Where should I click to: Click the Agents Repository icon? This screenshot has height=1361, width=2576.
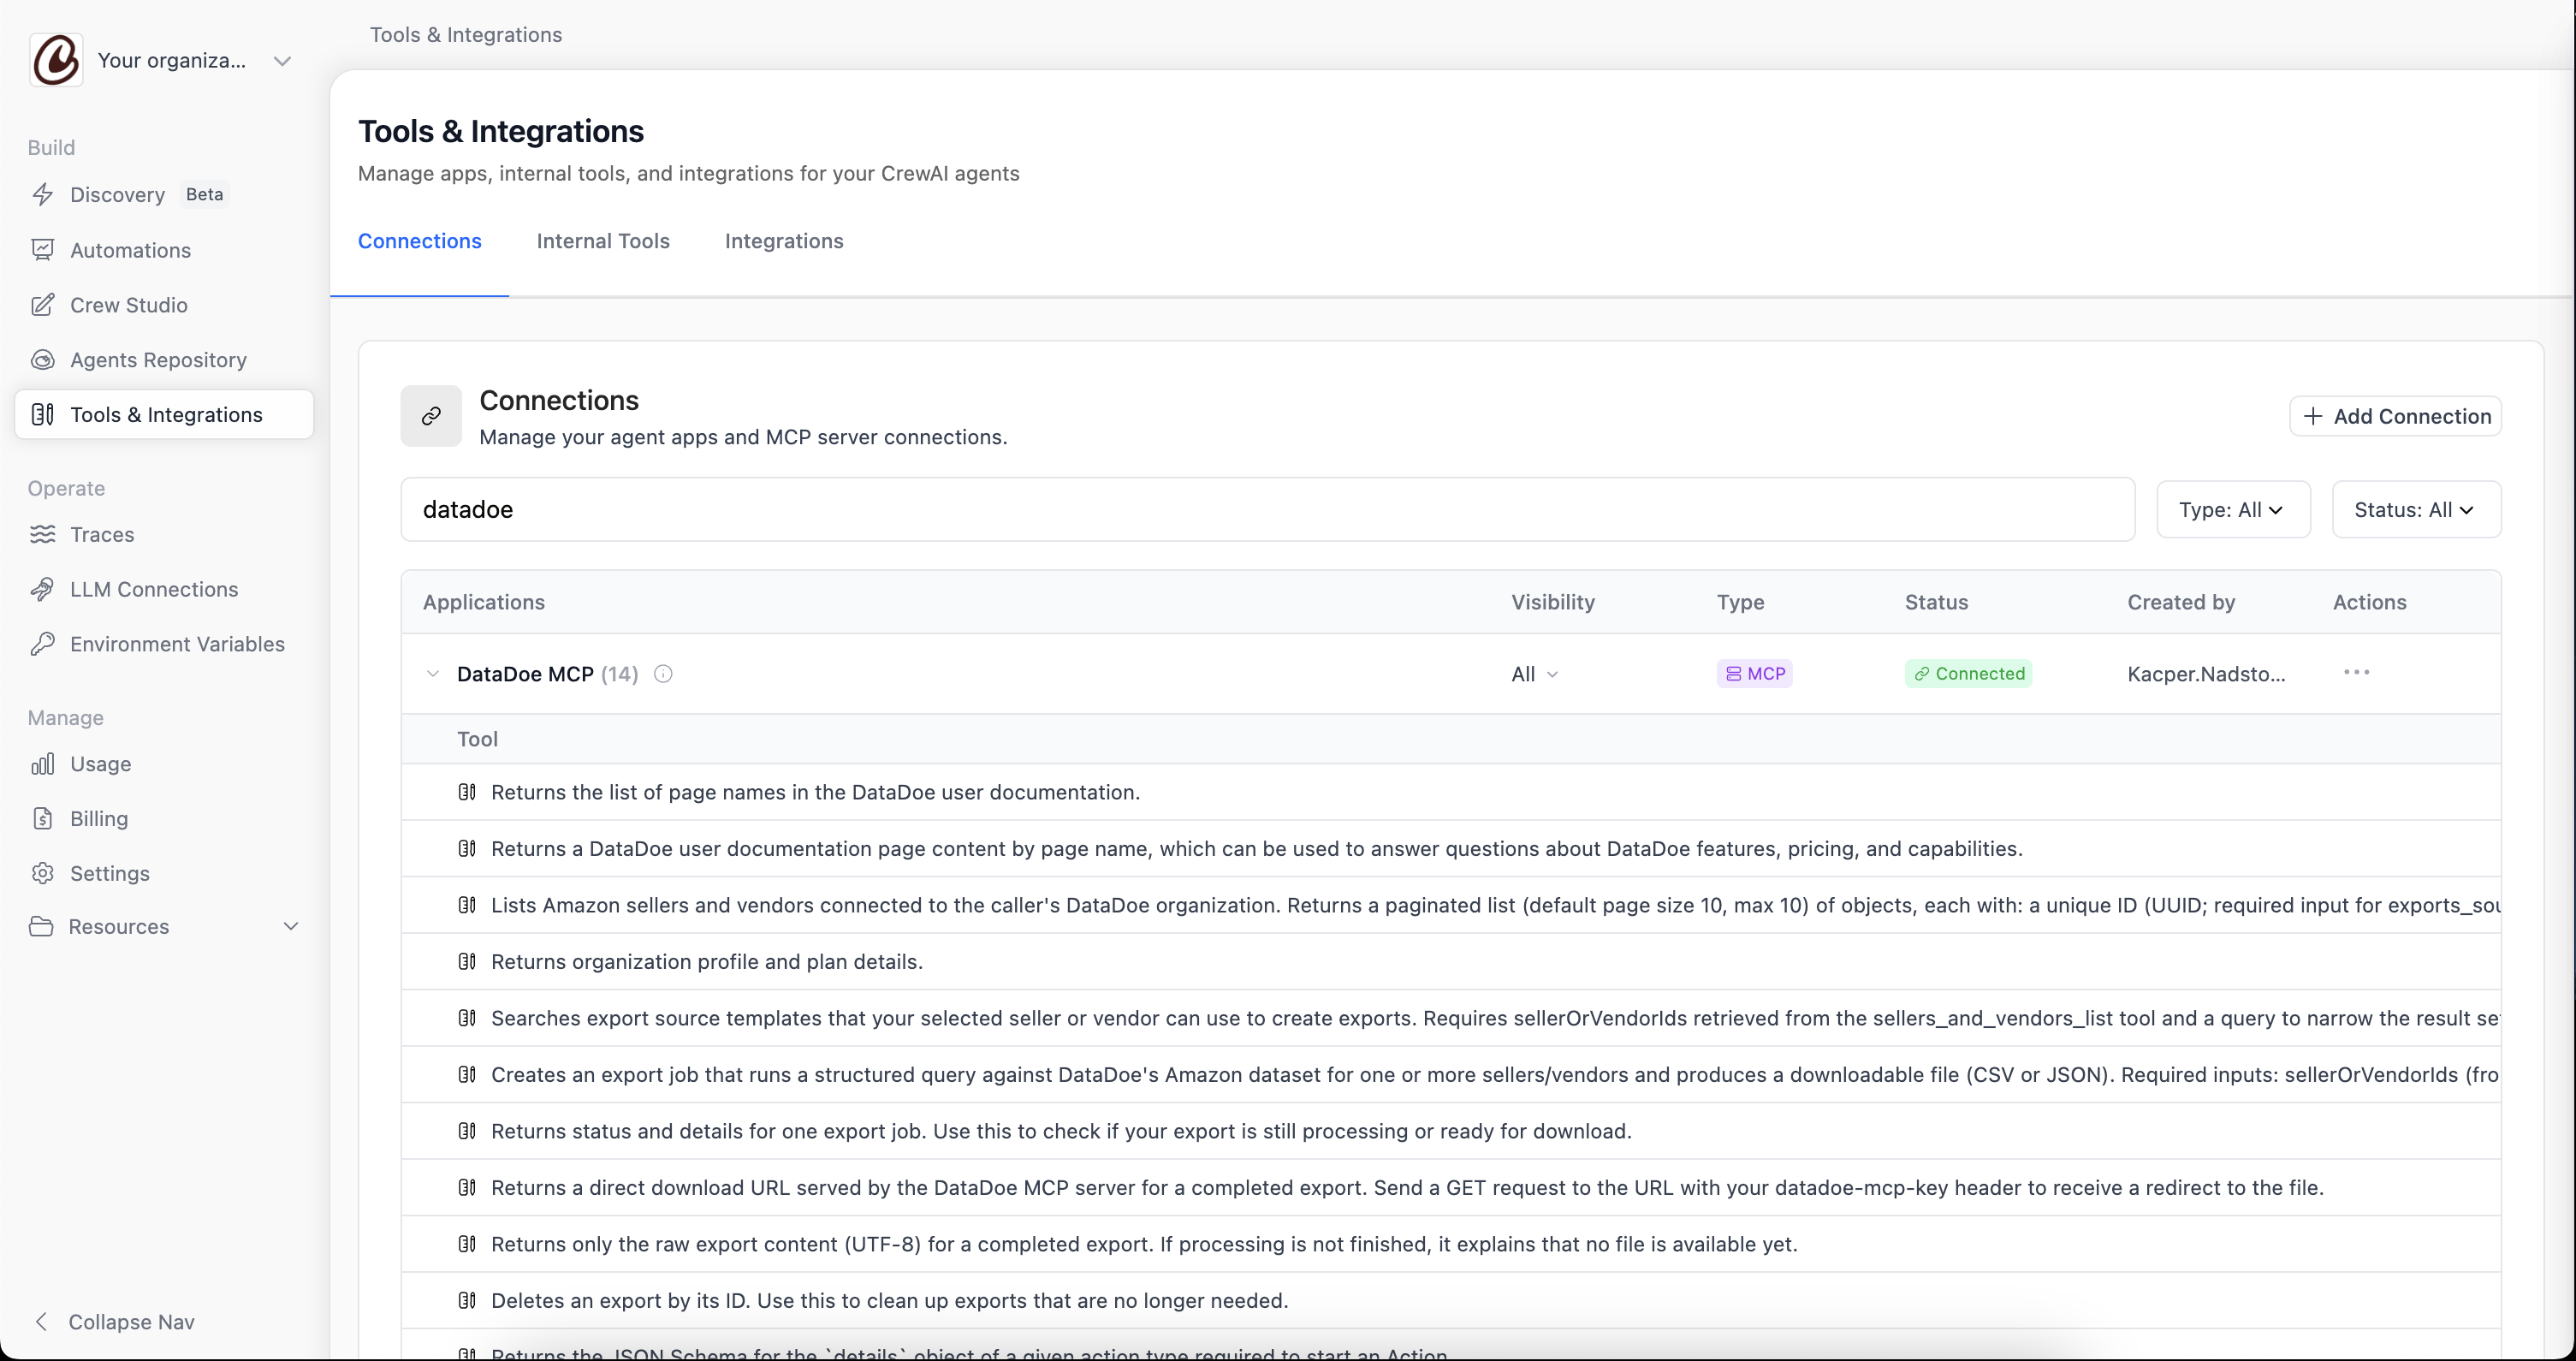pos(42,360)
